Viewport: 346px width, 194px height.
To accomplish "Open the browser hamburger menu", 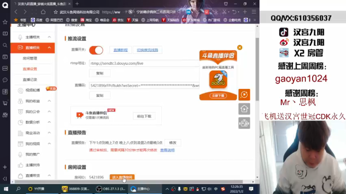I will (x=254, y=12).
